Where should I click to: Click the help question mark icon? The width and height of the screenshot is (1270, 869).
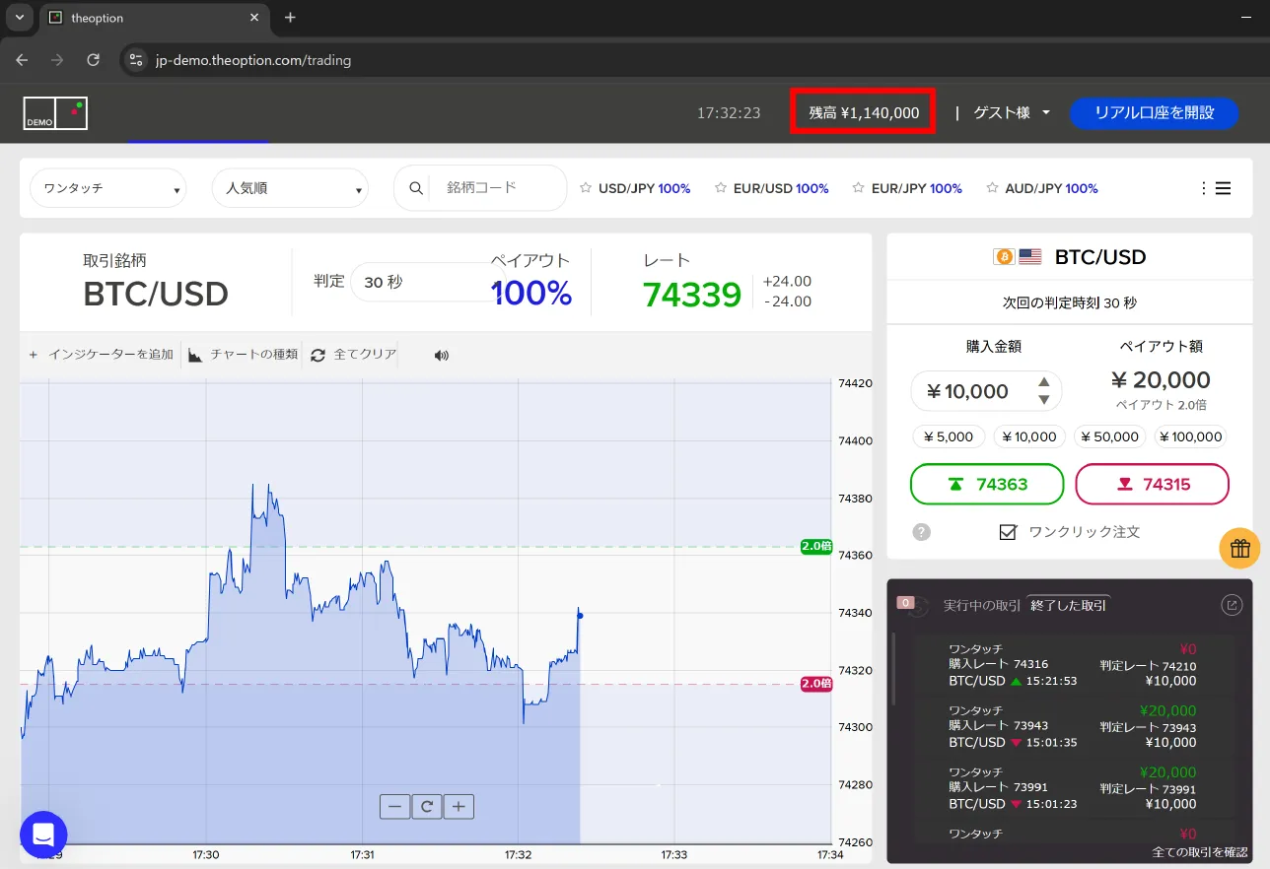coord(921,532)
